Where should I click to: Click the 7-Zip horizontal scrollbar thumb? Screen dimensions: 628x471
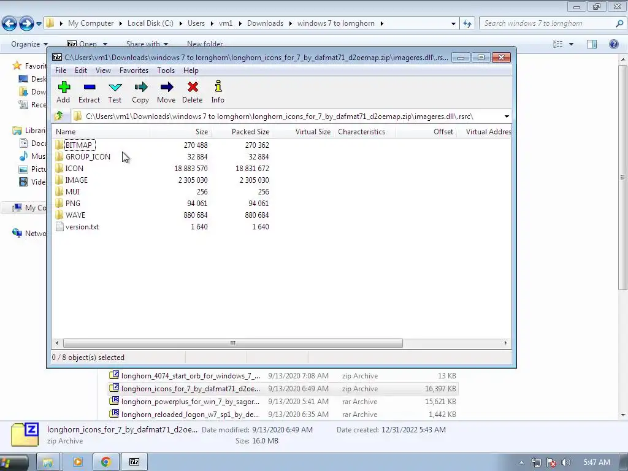(232, 343)
